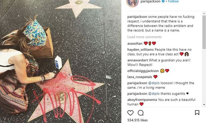View the 554,515 likes list
This screenshot has width=206, height=123.
point(137,120)
